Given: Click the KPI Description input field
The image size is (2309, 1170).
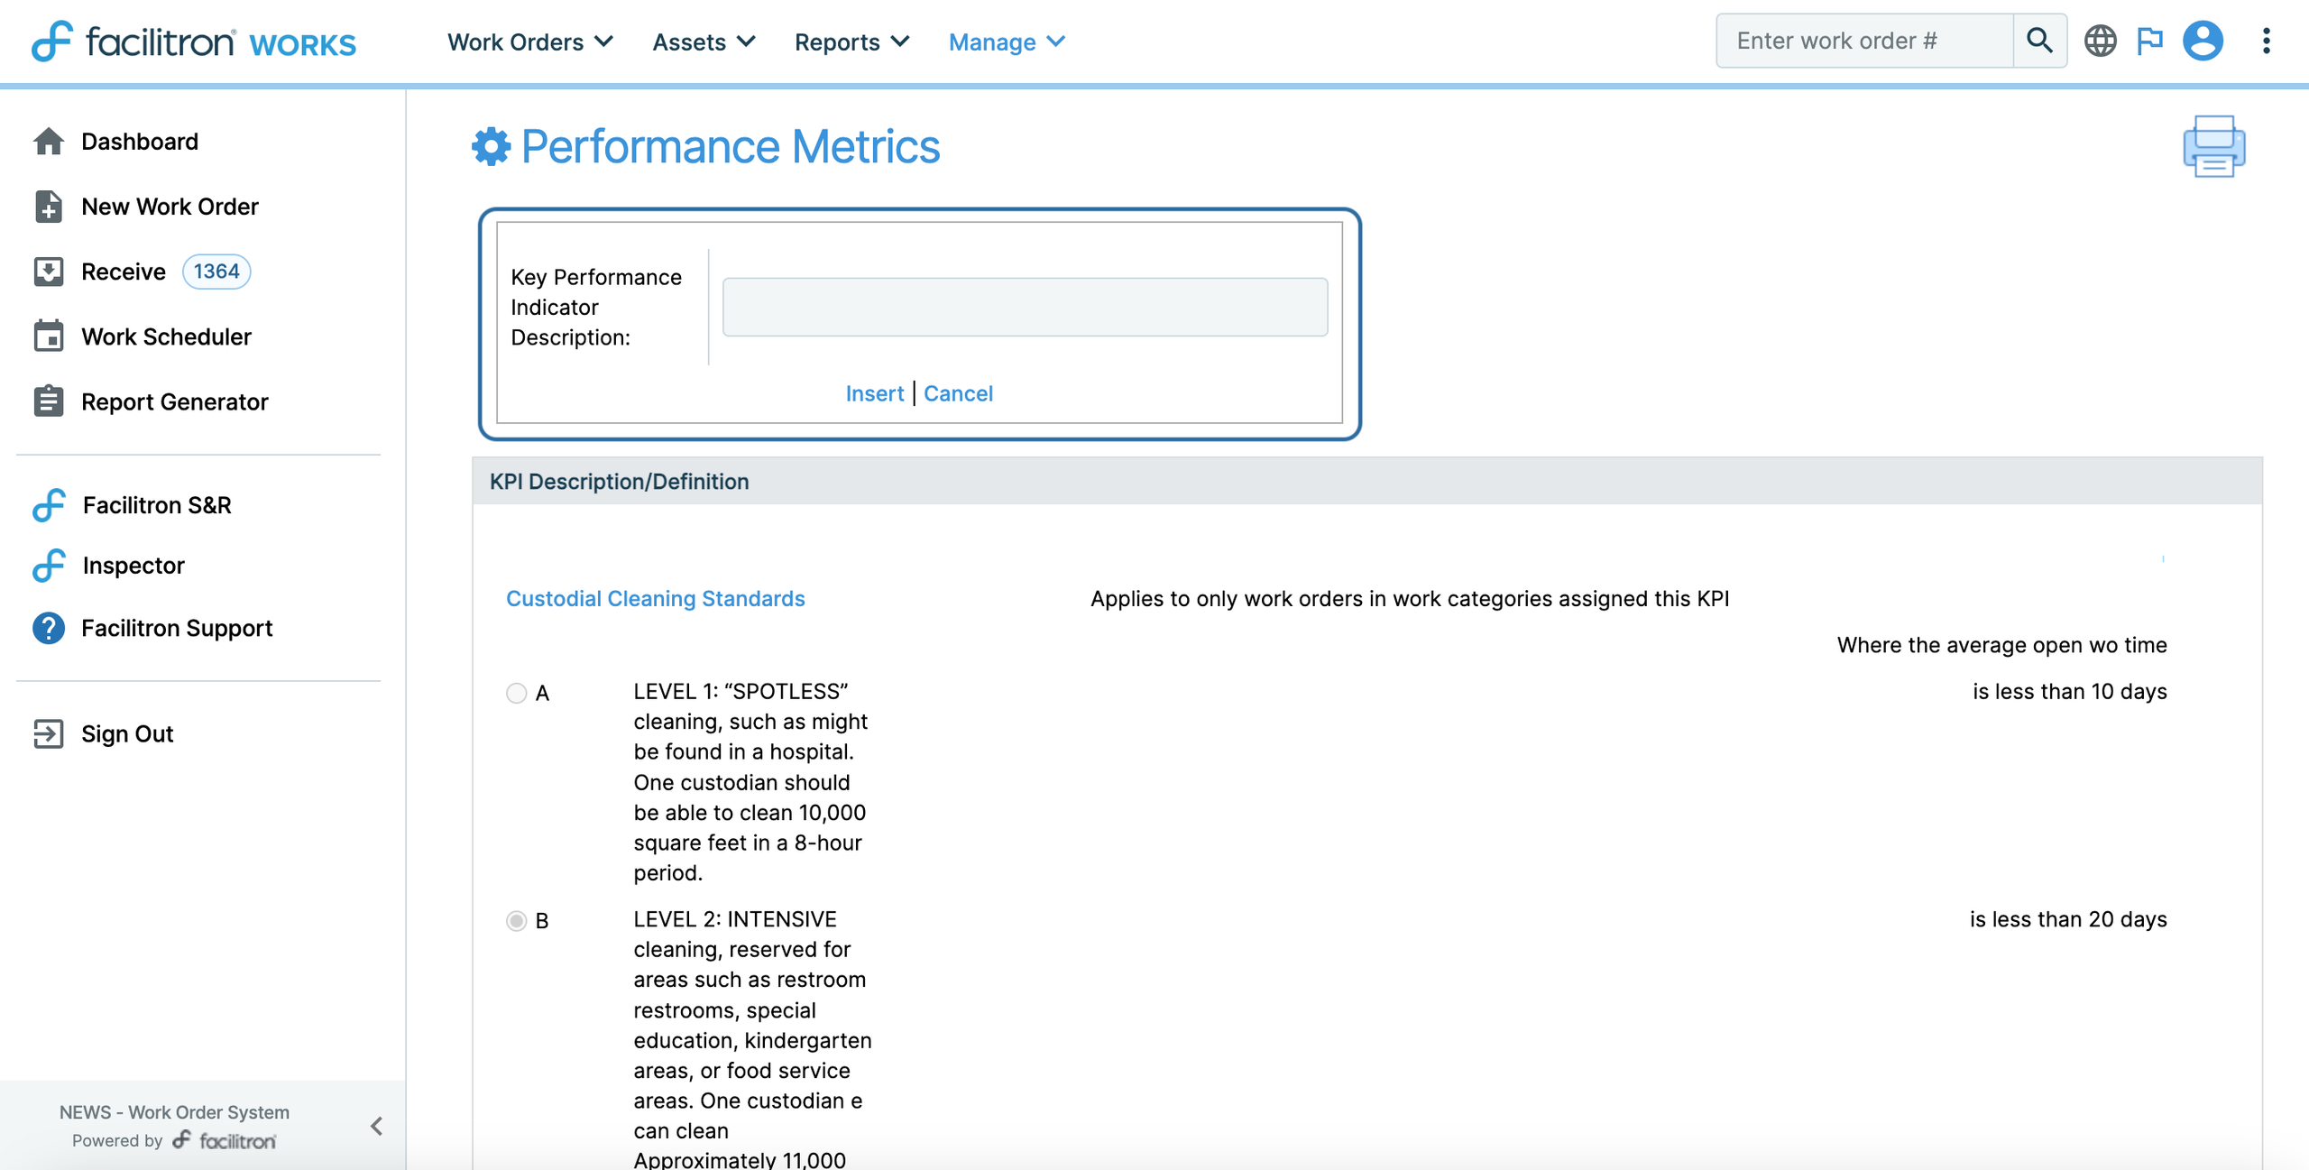Looking at the screenshot, I should (1025, 307).
